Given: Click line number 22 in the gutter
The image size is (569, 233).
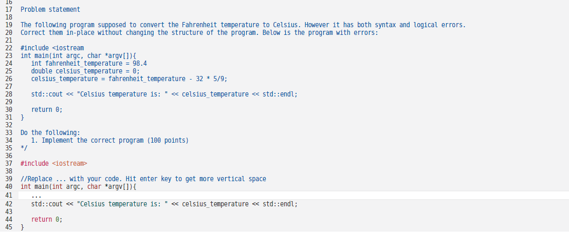Looking at the screenshot, I should (x=8, y=48).
